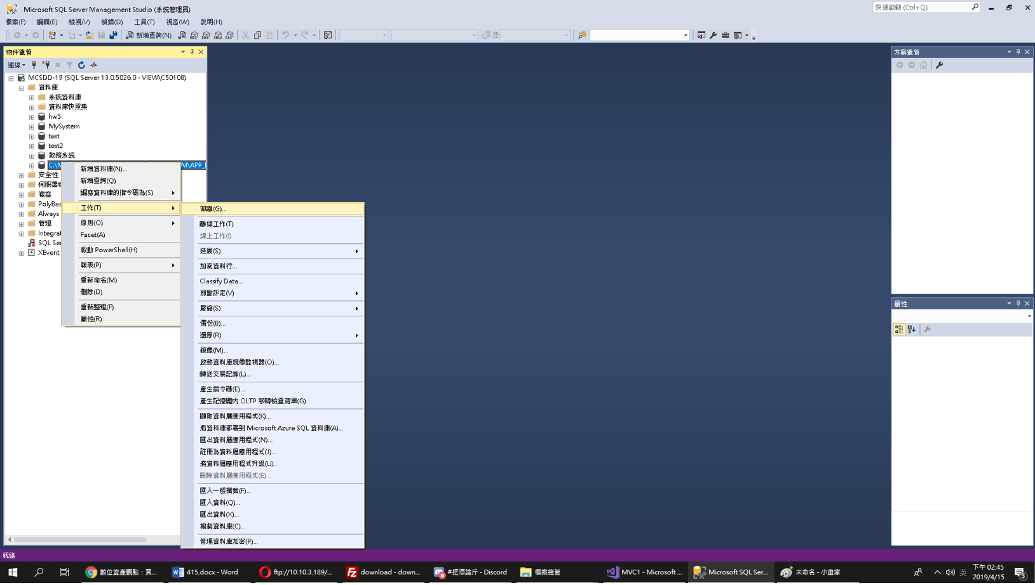The width and height of the screenshot is (1035, 585).
Task: Click the wrench Properties icon in main toolbar
Action: pos(713,36)
